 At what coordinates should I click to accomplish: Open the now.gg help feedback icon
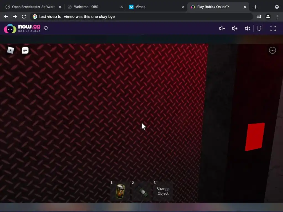[260, 28]
